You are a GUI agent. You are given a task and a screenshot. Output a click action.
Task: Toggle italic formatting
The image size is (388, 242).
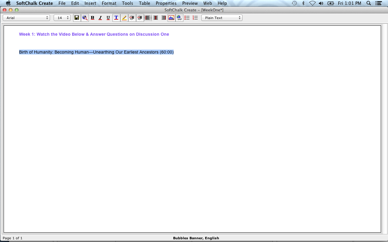pos(100,18)
